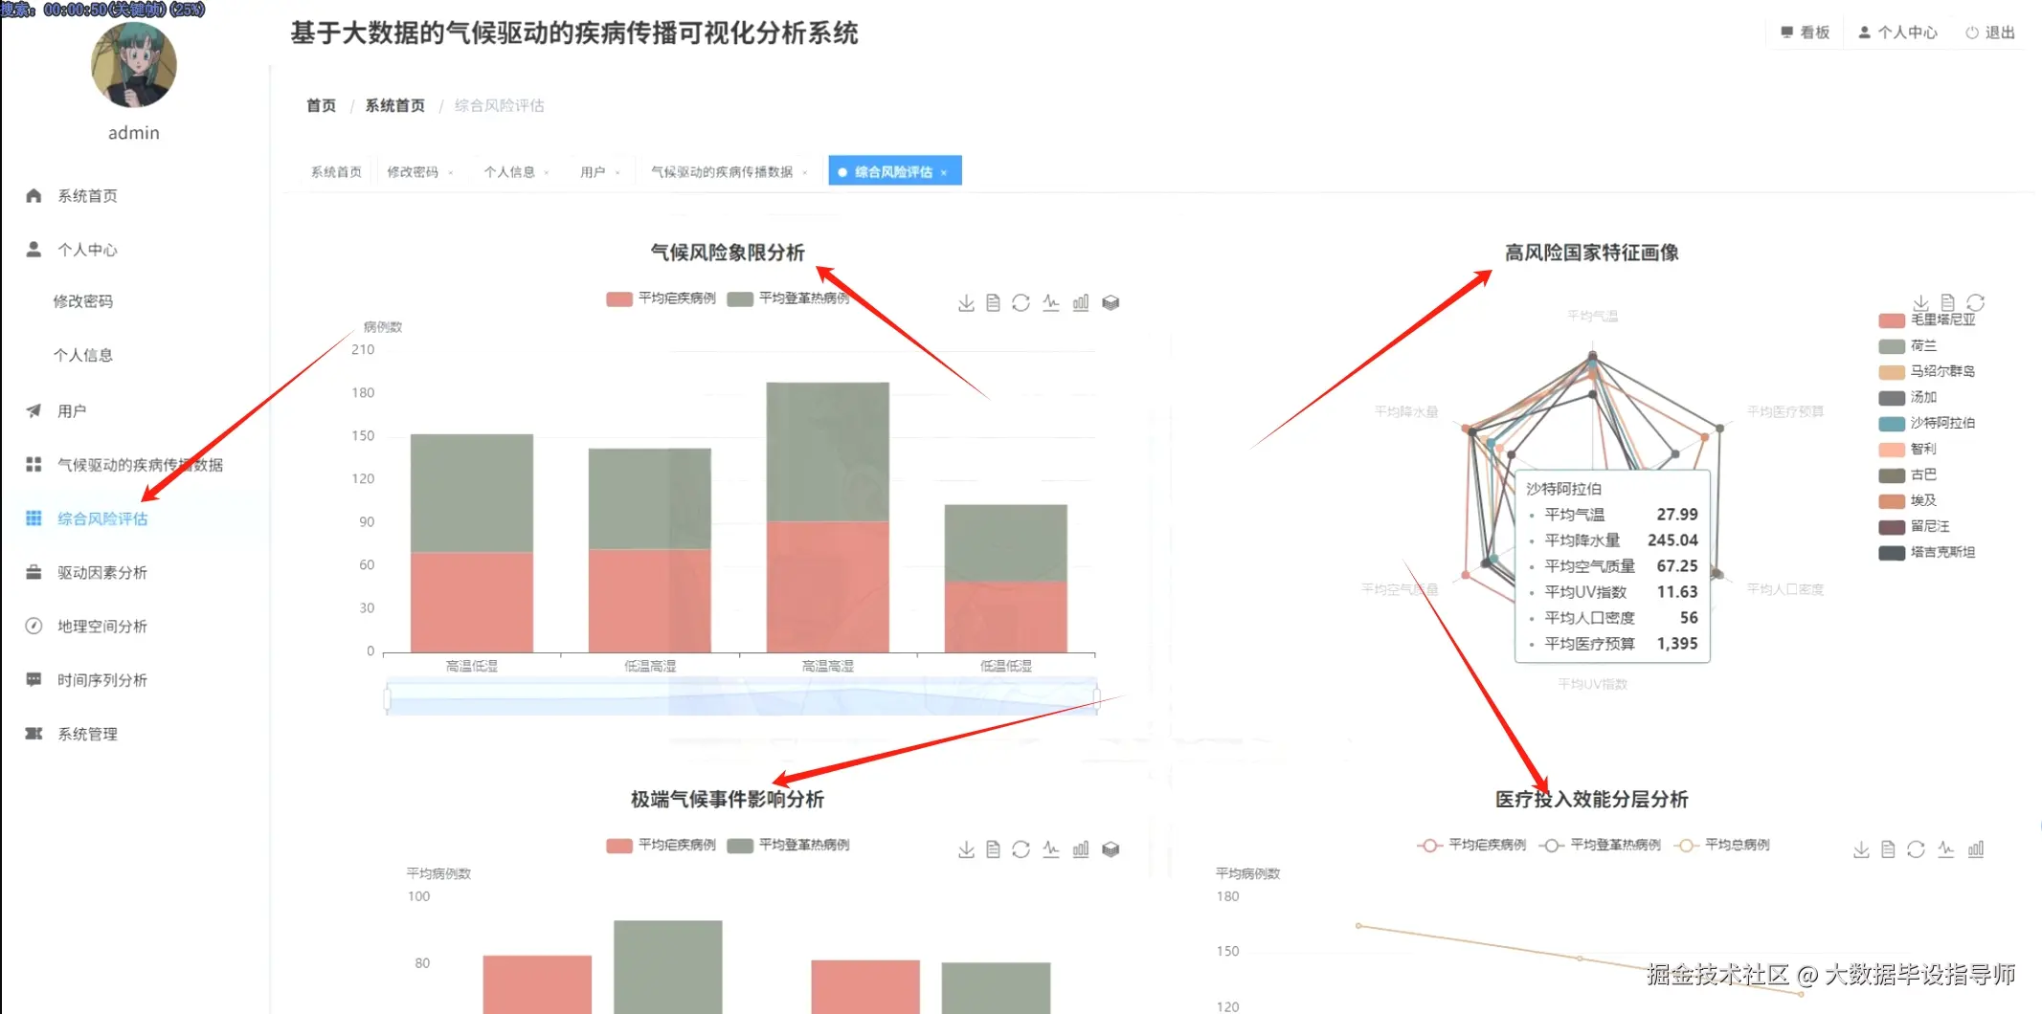This screenshot has height=1014, width=2042.
Task: Toggle 平均疟疾病例 legend in 气候风险象限分析 chart
Action: point(661,298)
